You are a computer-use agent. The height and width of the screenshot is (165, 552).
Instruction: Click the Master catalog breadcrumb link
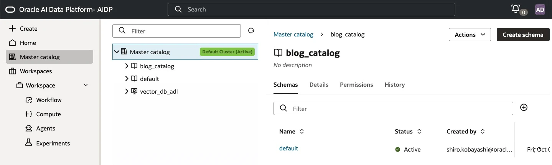click(x=293, y=34)
